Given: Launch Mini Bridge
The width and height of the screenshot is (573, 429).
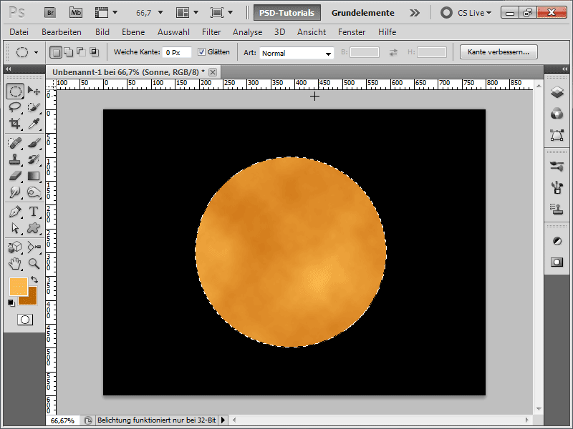Looking at the screenshot, I should coord(76,13).
